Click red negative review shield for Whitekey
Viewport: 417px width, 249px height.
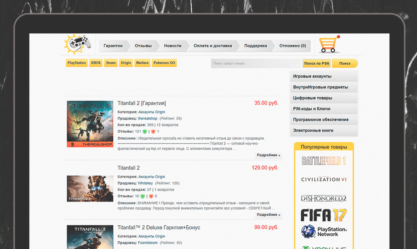click(x=151, y=196)
